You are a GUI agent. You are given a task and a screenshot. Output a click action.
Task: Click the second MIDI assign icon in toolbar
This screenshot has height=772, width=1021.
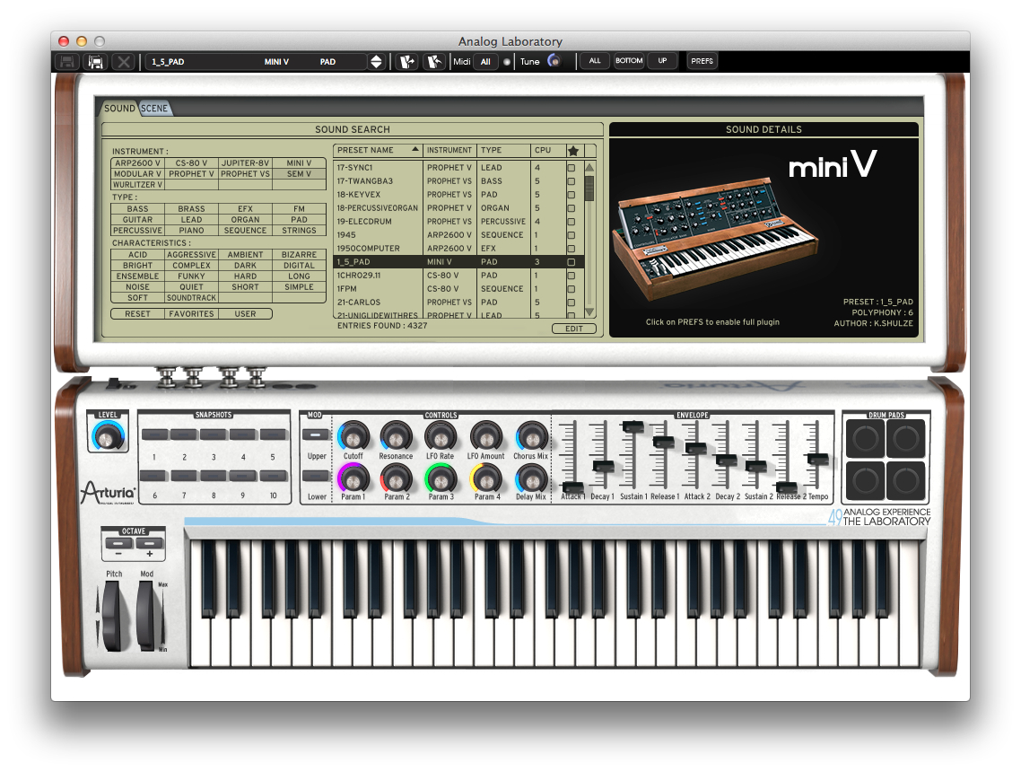click(x=436, y=61)
